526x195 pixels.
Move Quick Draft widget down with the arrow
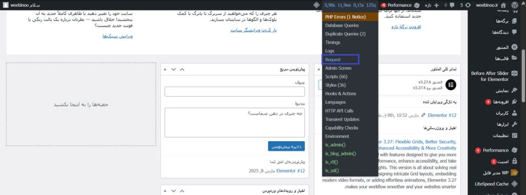(174, 69)
